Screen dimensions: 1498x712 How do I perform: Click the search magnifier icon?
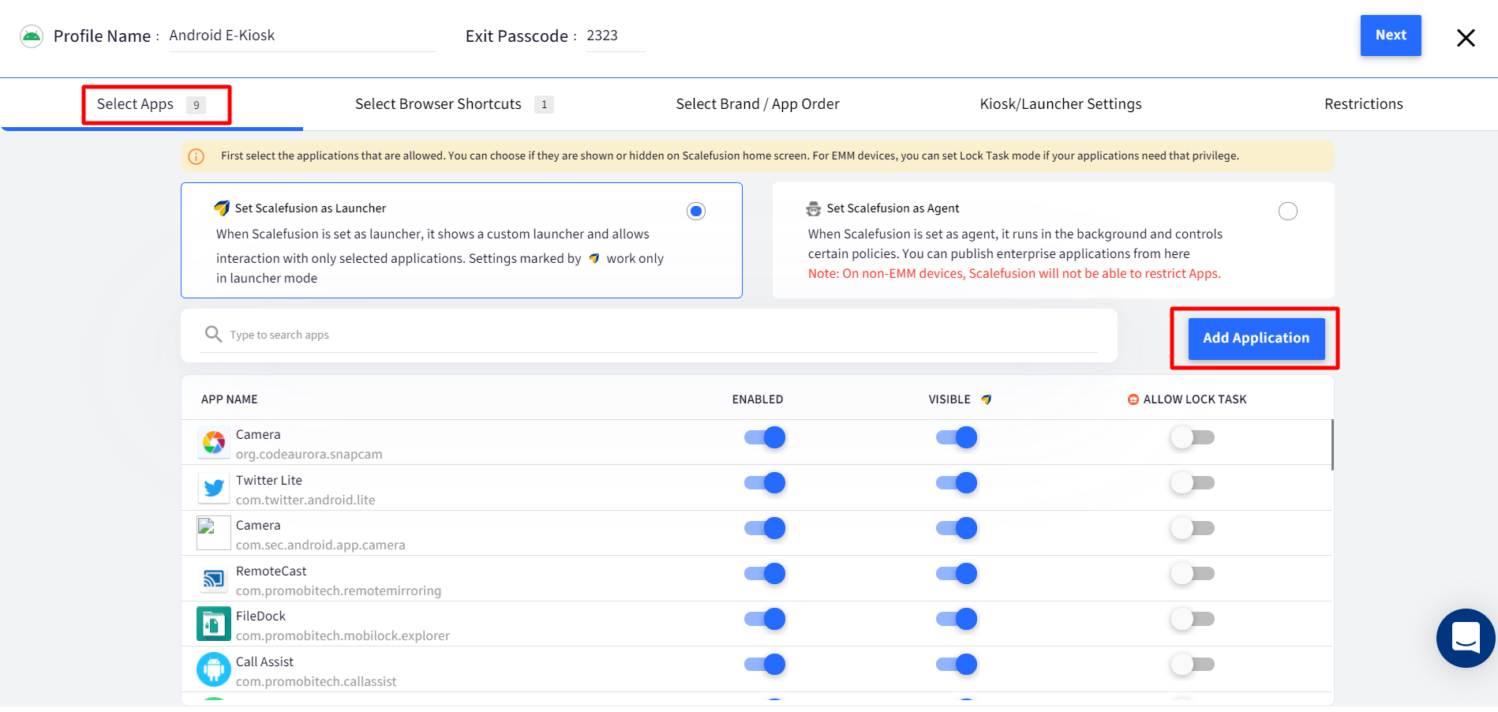(213, 334)
